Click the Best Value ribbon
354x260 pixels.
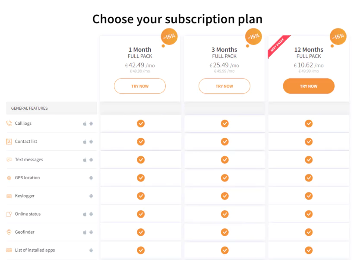(x=278, y=46)
